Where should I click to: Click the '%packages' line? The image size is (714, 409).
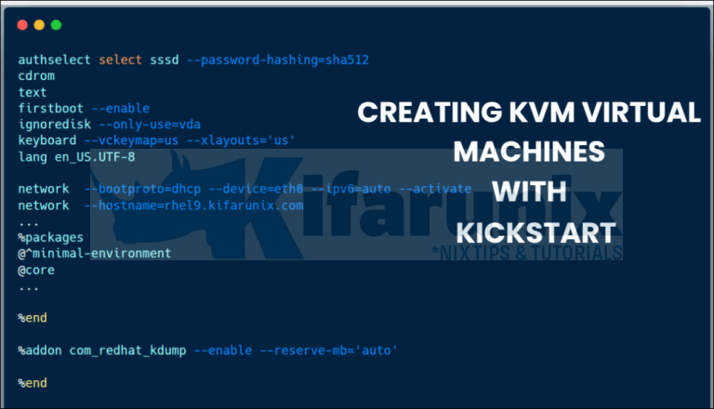[x=50, y=237]
